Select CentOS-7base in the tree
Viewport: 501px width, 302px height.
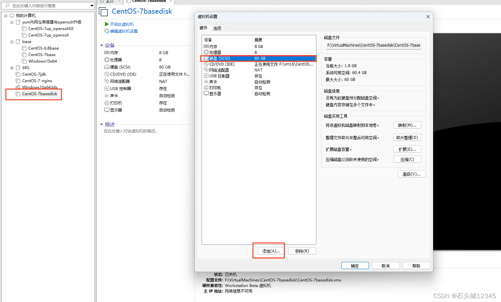coord(42,55)
